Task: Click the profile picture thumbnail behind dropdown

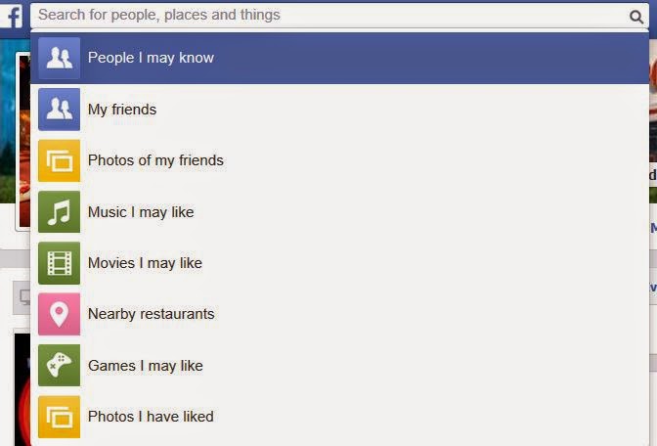Action: [x=23, y=142]
